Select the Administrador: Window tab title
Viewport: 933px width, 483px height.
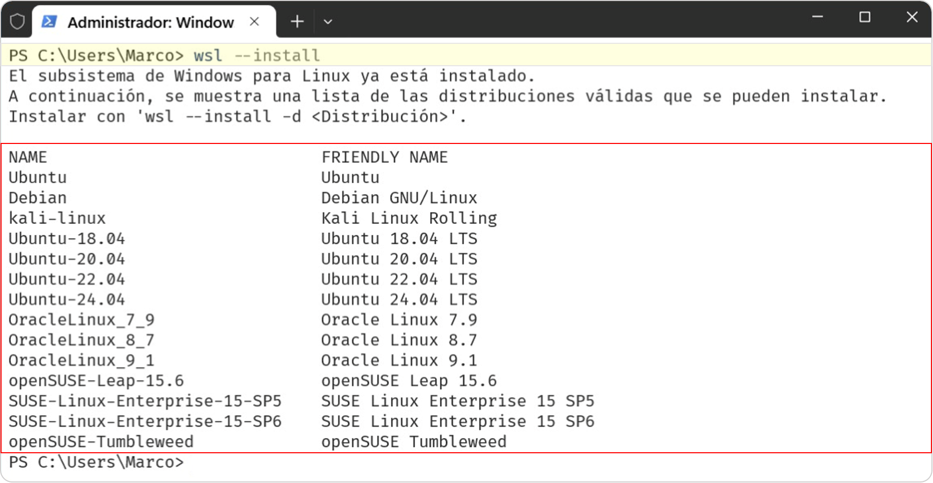coord(150,22)
